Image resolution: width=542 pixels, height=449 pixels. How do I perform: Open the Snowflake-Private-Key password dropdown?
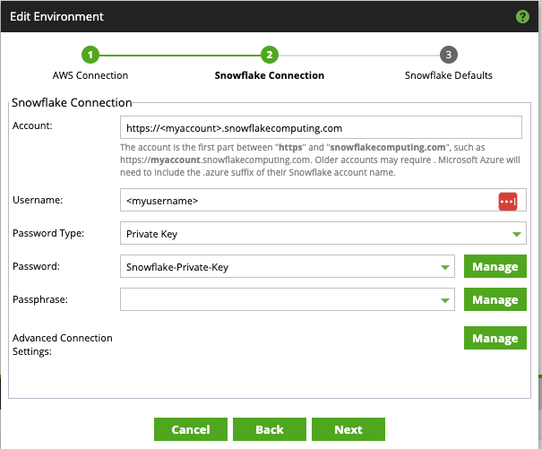coord(445,267)
